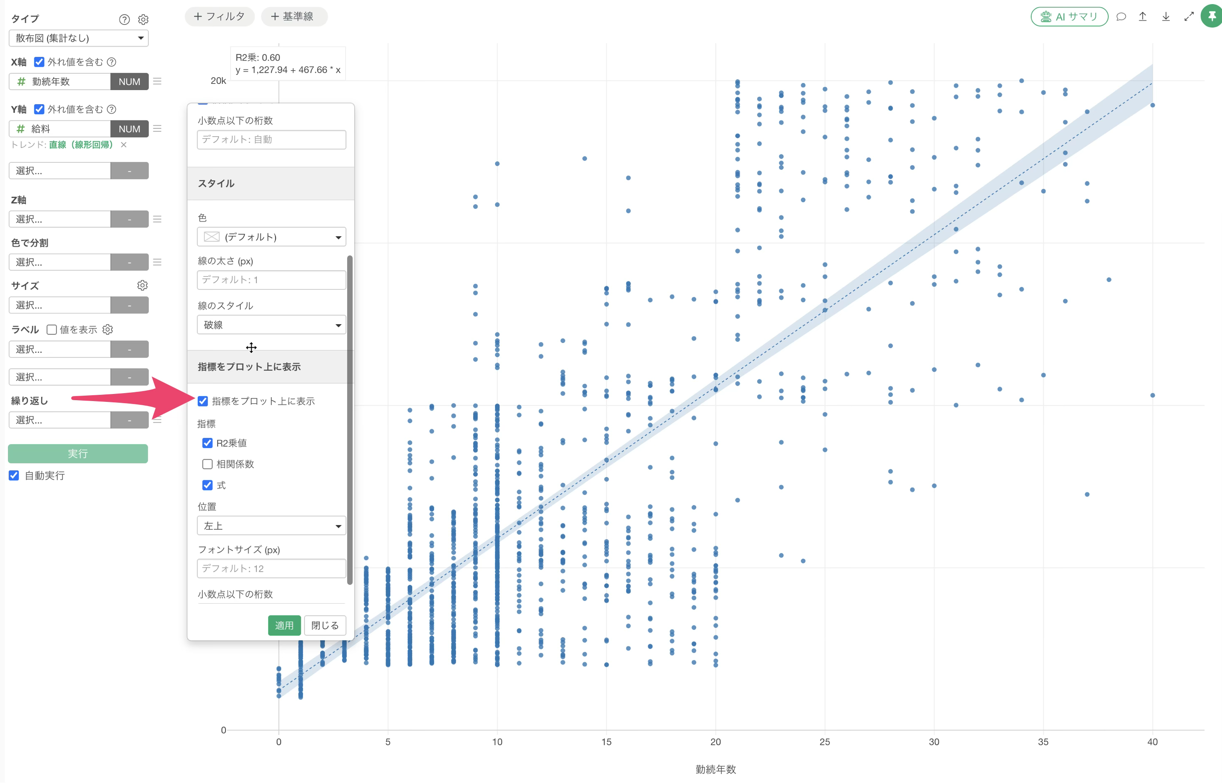This screenshot has width=1222, height=783.
Task: Click the green 適用 button
Action: pyautogui.click(x=284, y=625)
